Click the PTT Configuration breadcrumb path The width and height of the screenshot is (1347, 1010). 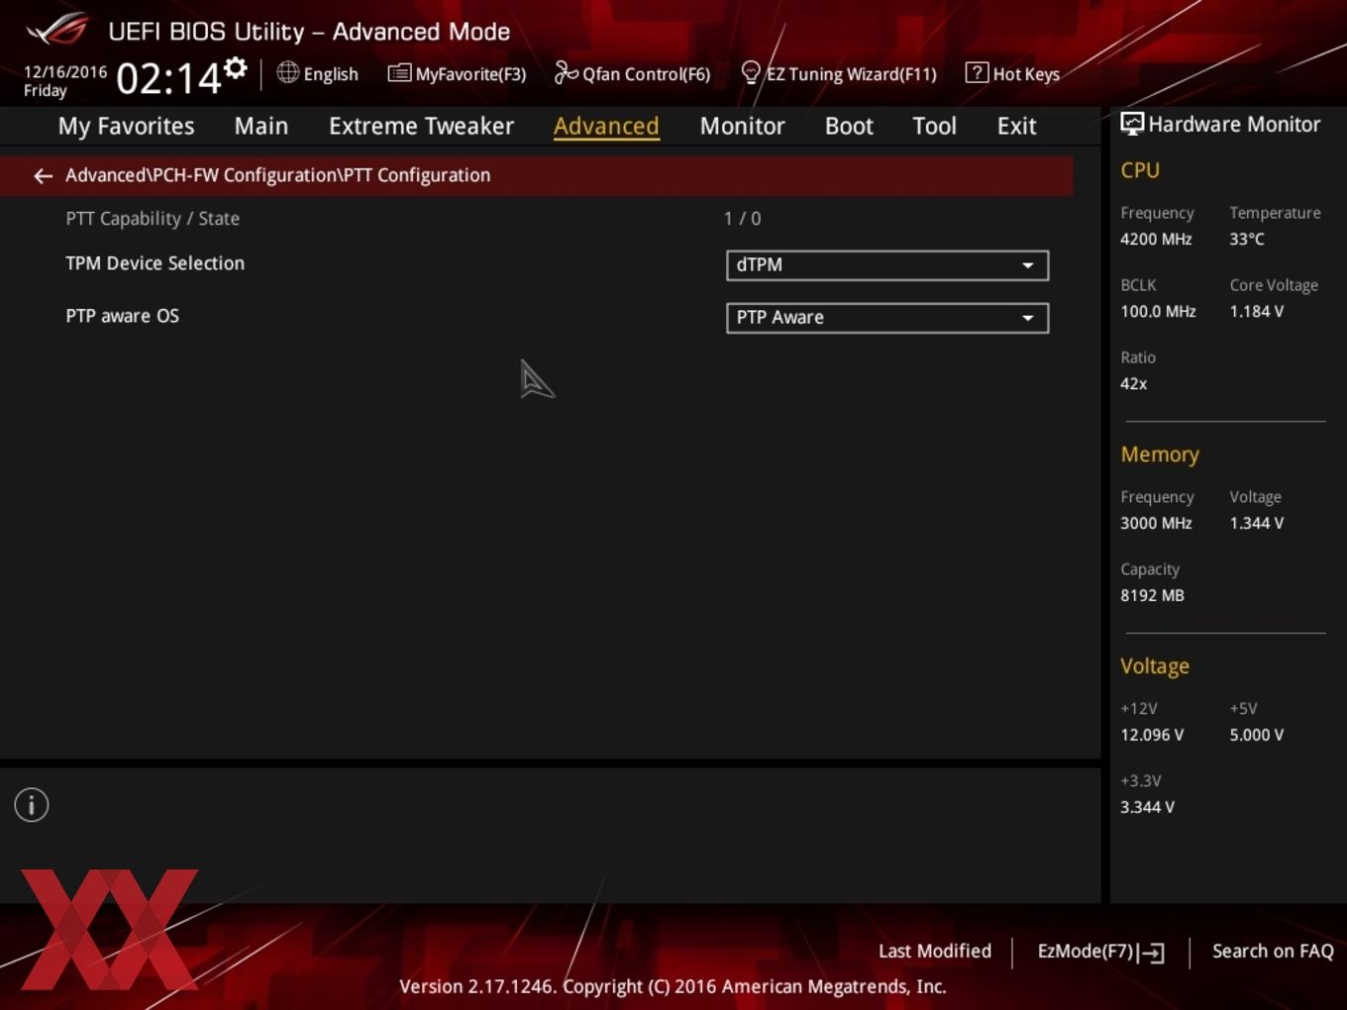277,175
